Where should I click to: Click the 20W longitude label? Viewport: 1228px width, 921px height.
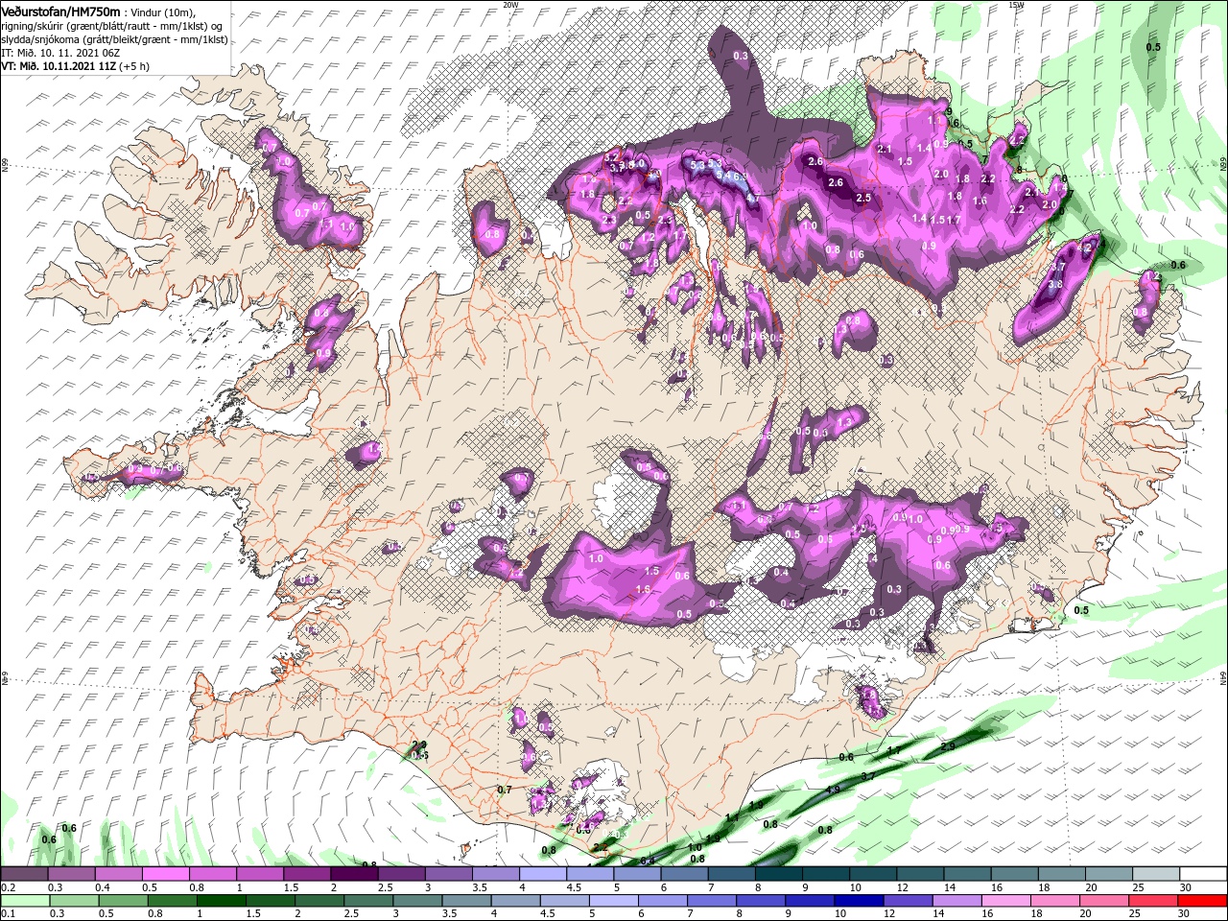[x=510, y=5]
